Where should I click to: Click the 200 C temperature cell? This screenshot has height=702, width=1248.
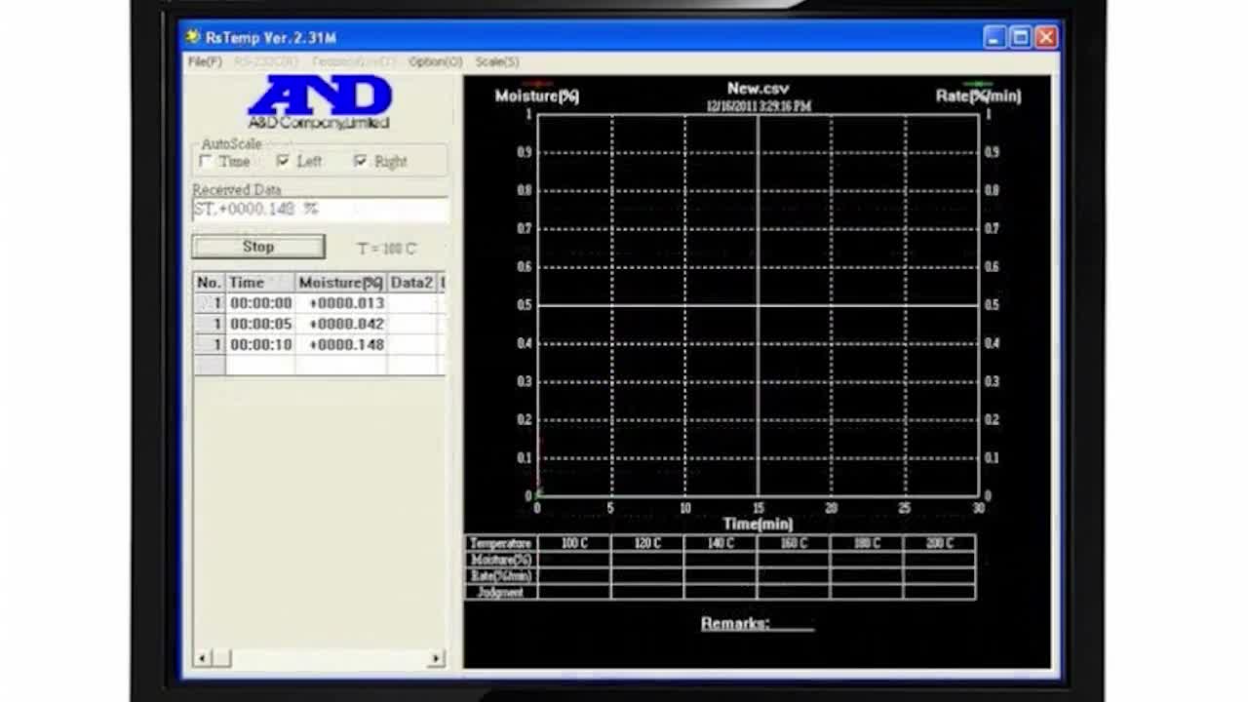(940, 543)
